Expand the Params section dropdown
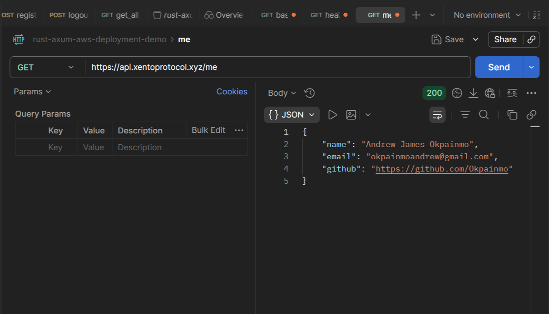This screenshot has width=549, height=314. pos(32,92)
